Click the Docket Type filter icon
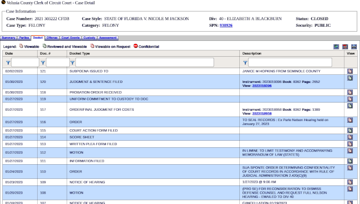360x204 pixels. coord(72,63)
